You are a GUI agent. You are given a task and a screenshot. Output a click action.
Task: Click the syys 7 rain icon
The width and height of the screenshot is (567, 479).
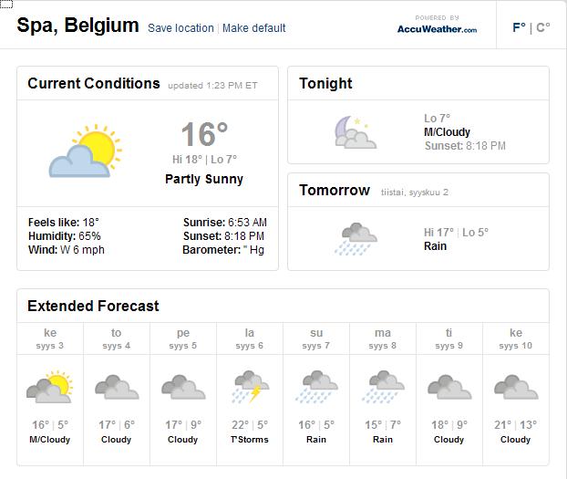(316, 387)
